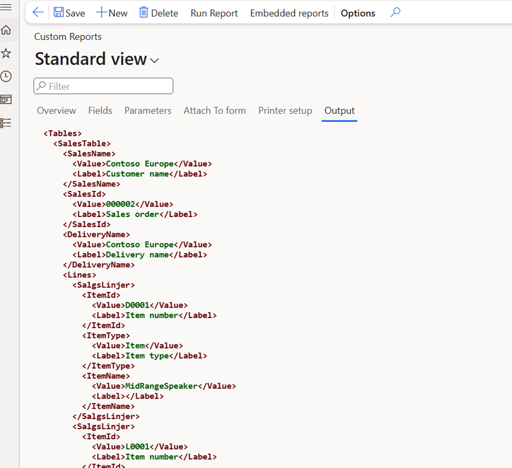Switch to the Fields tab
Screen dimensions: 512x468
pos(100,111)
